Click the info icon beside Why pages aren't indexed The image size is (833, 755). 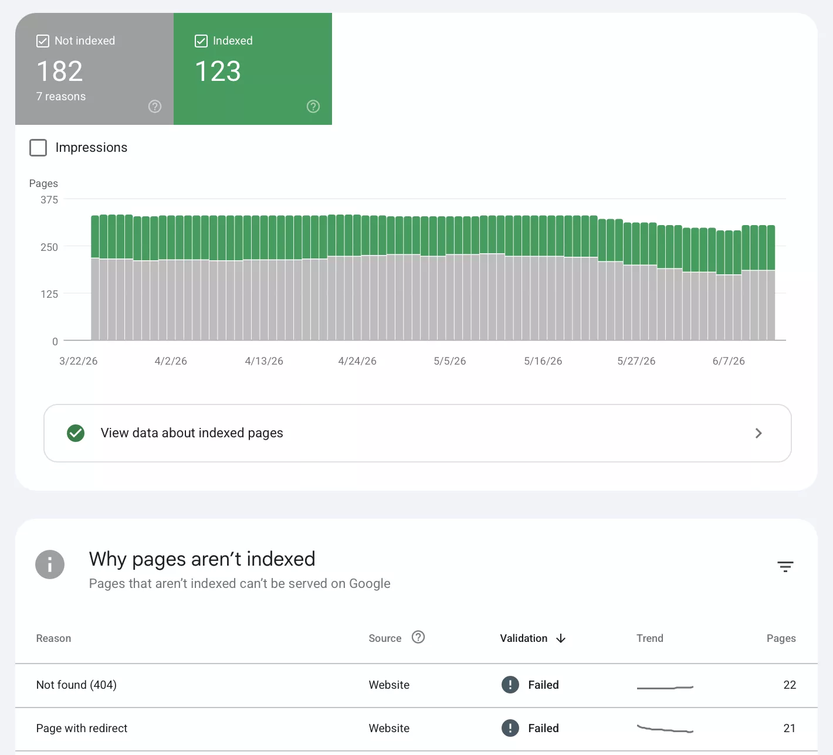[50, 564]
